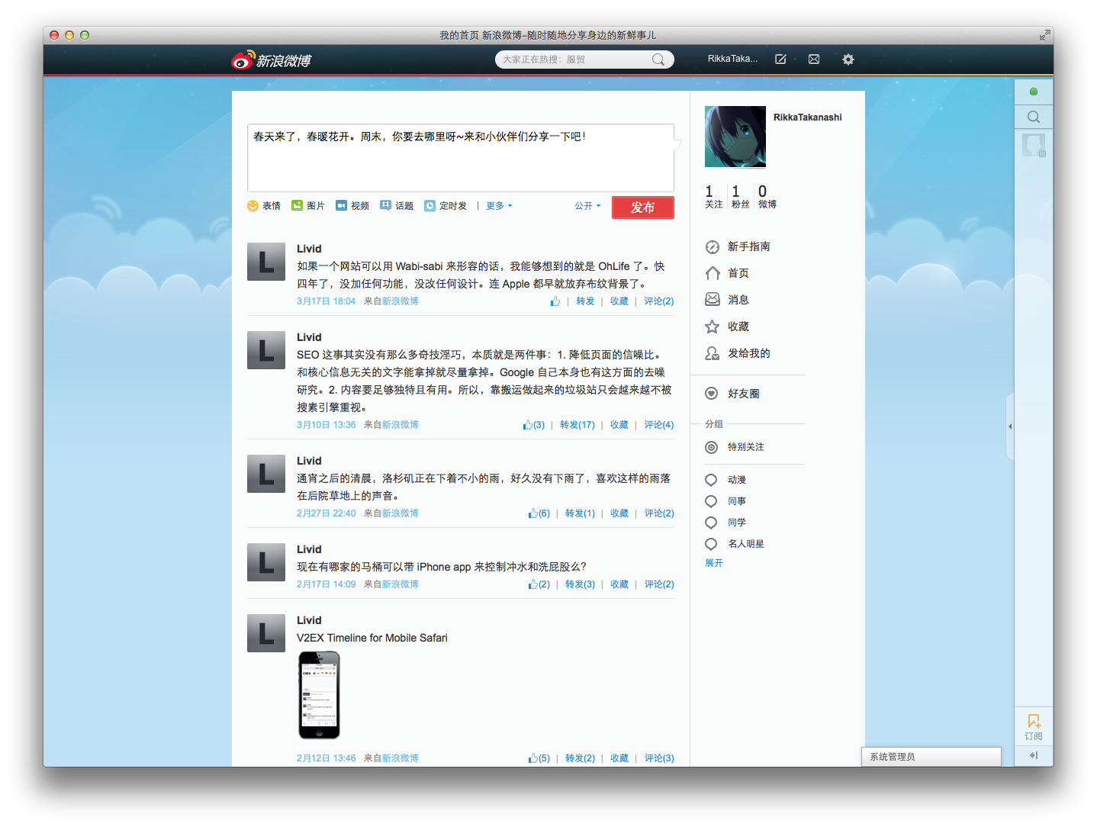
Task: Toggle fullscreen with the title bar arrows
Action: (1044, 35)
